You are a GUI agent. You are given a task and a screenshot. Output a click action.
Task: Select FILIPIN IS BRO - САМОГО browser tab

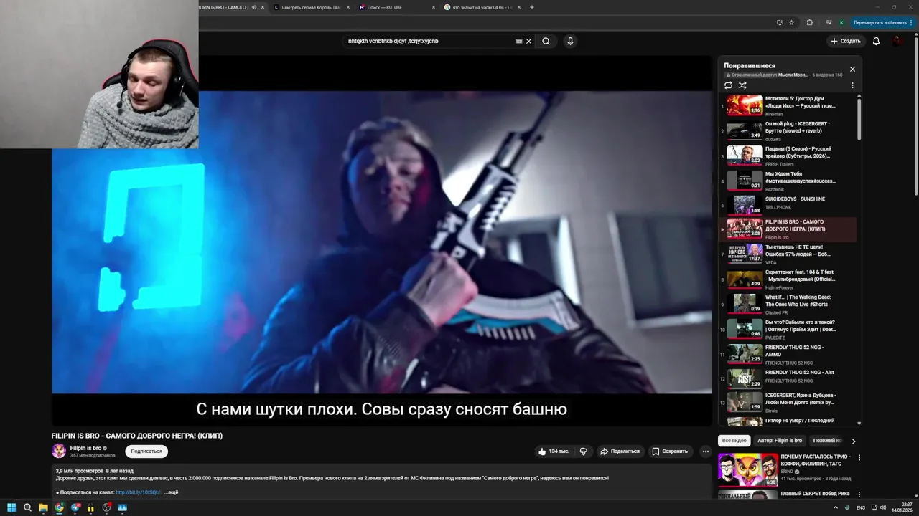[x=223, y=7]
